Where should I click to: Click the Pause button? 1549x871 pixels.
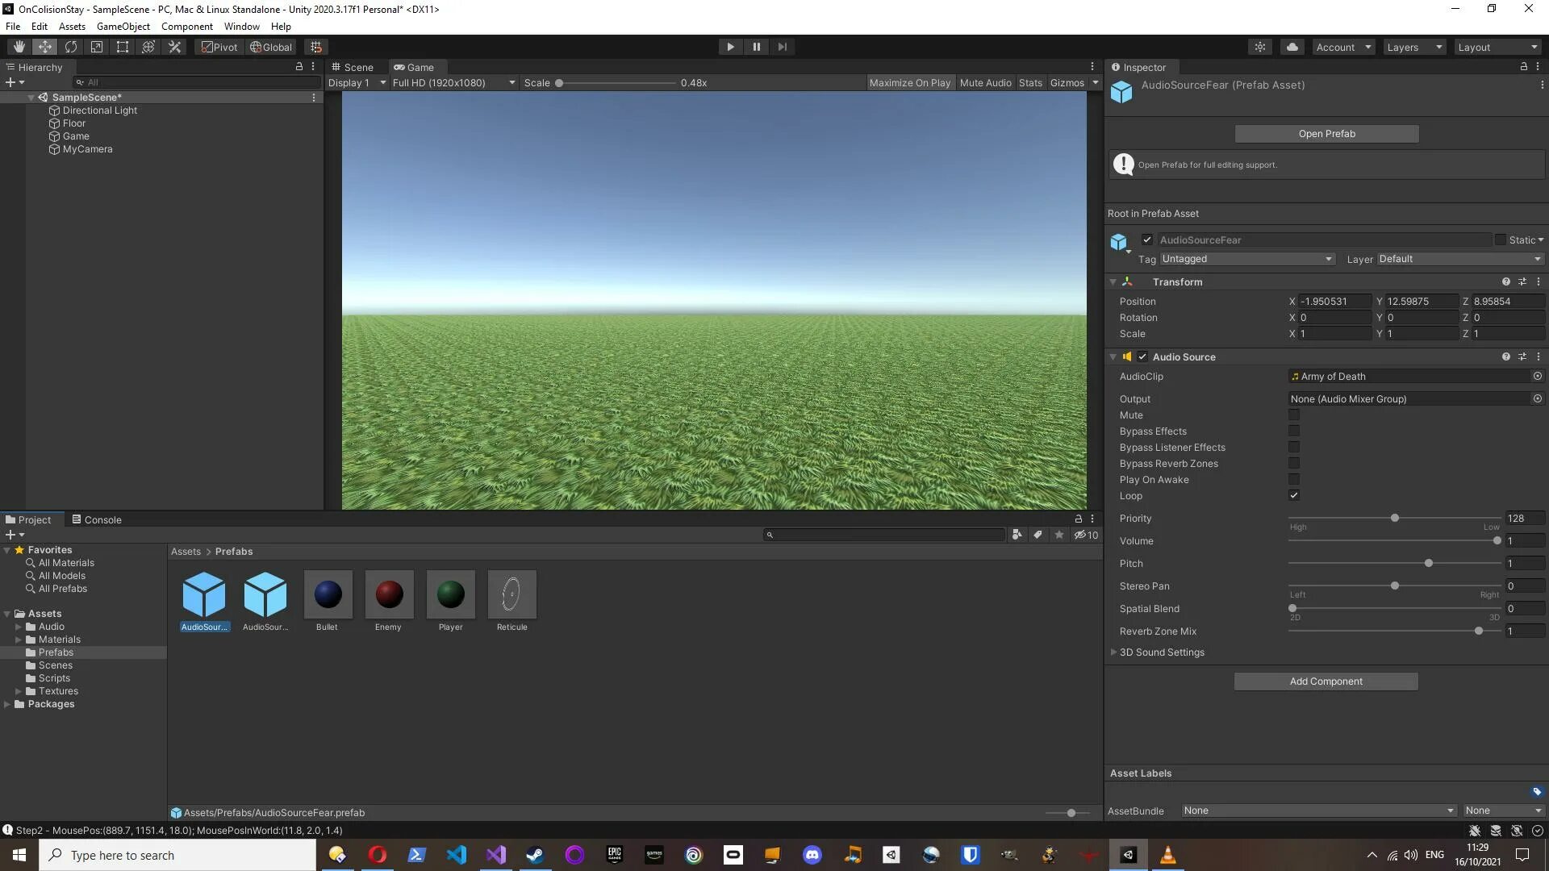pyautogui.click(x=756, y=47)
